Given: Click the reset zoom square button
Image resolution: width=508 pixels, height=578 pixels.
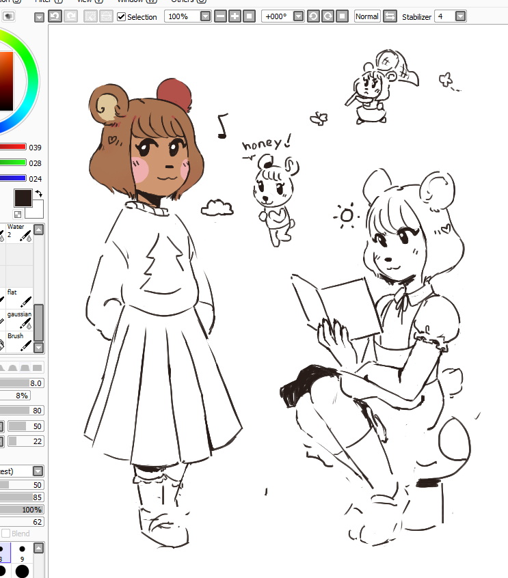Looking at the screenshot, I should (x=250, y=16).
